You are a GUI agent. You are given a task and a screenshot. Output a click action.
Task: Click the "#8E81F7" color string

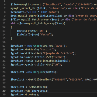[60, 79]
